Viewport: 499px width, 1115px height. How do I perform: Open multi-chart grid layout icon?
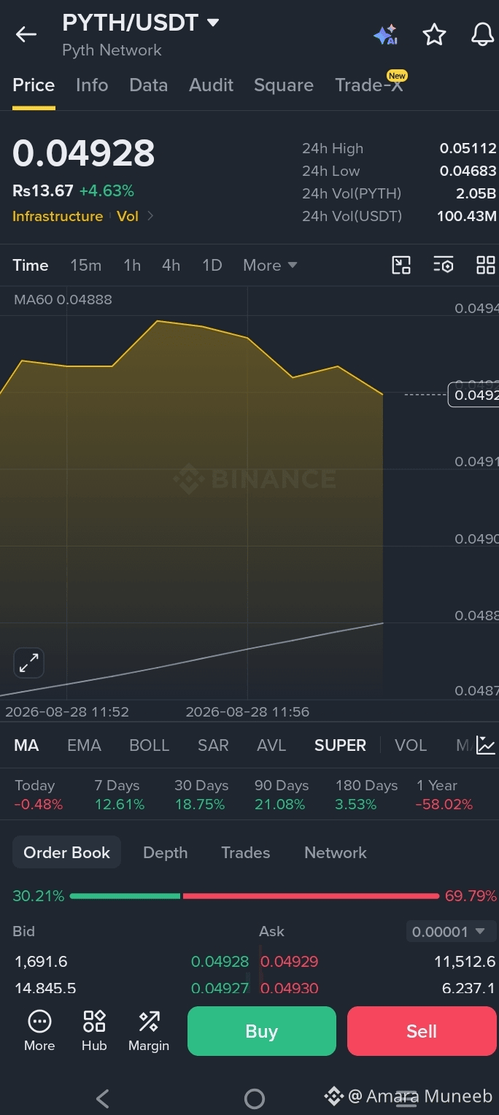[485, 265]
